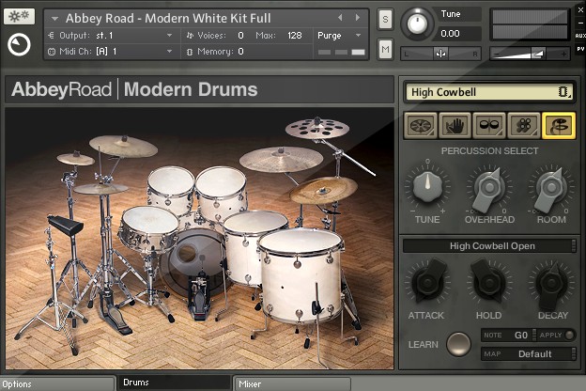Go to next instrument with right arrow
The width and height of the screenshot is (586, 391).
coord(358,18)
